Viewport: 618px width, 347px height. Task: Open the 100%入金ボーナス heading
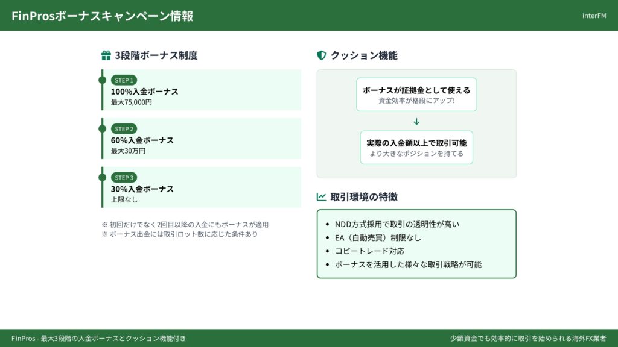pyautogui.click(x=145, y=92)
